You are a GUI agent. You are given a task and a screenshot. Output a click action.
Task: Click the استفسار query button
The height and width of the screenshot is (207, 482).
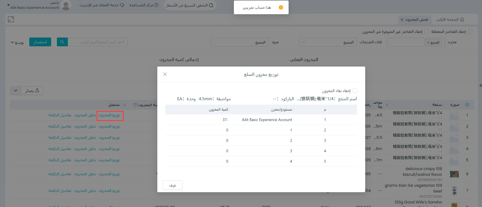[x=40, y=42]
